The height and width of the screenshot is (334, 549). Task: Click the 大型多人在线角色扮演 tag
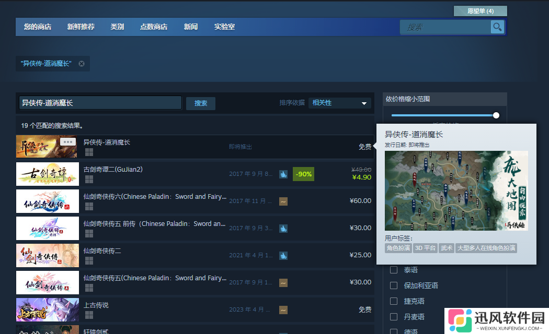pos(486,248)
